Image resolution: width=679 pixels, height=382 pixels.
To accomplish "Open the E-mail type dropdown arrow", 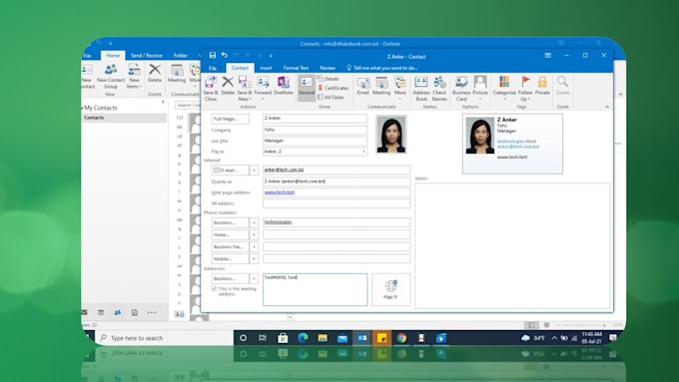I will (254, 171).
